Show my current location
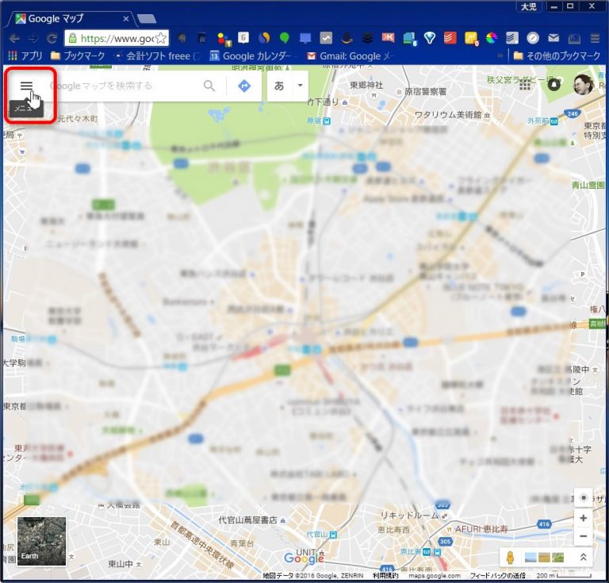Screen dimensions: 609x583 pos(584,498)
